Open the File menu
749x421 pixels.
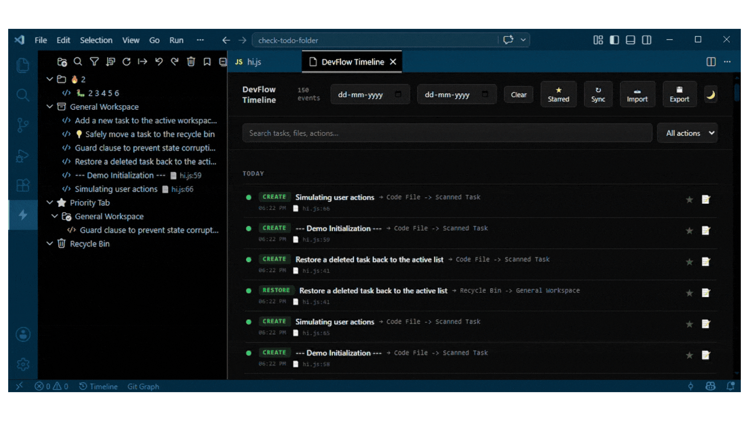point(41,40)
